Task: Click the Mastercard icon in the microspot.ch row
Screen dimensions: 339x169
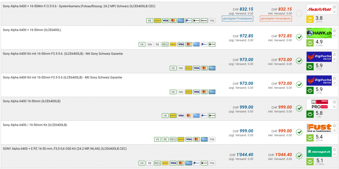Action: pyautogui.click(x=181, y=163)
